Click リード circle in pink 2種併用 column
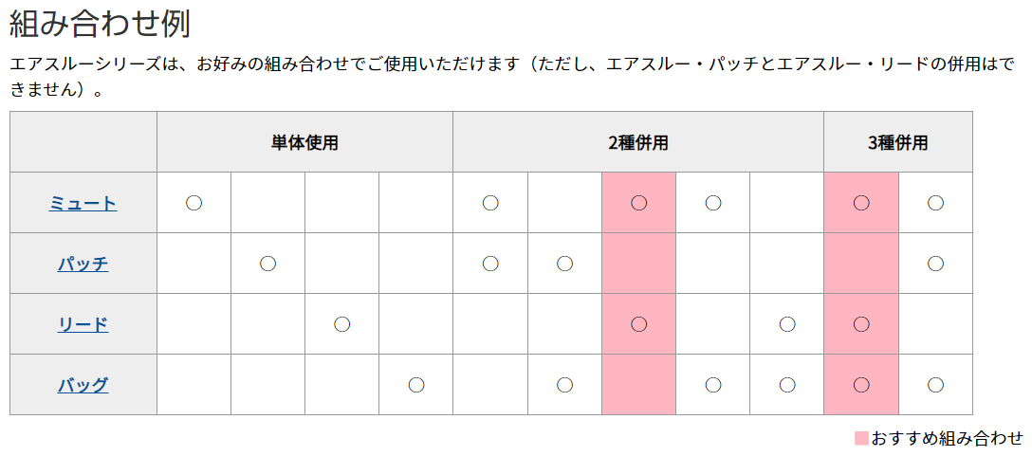 click(x=638, y=323)
